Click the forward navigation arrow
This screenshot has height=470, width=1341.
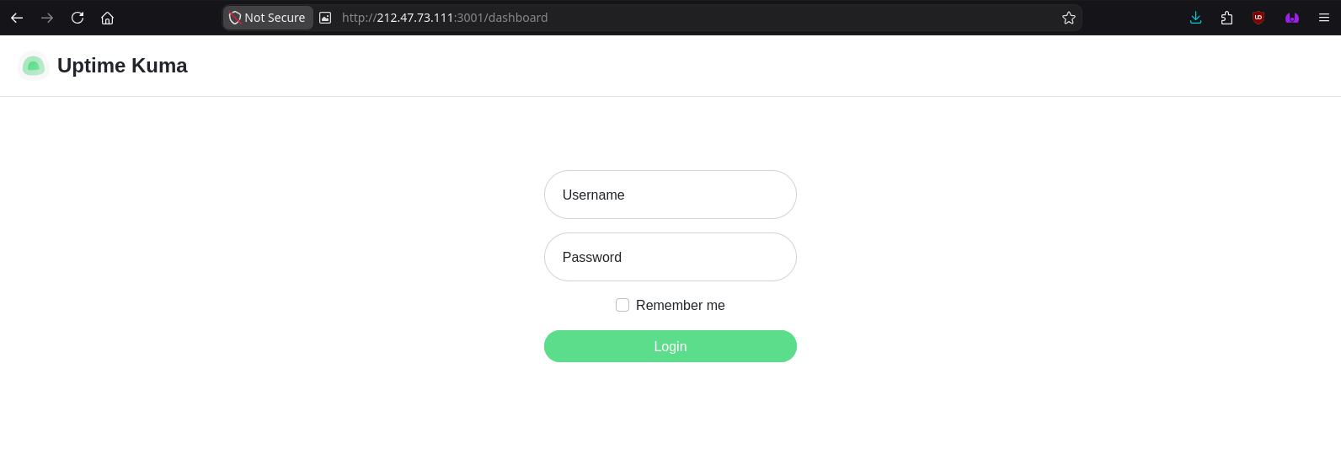47,18
